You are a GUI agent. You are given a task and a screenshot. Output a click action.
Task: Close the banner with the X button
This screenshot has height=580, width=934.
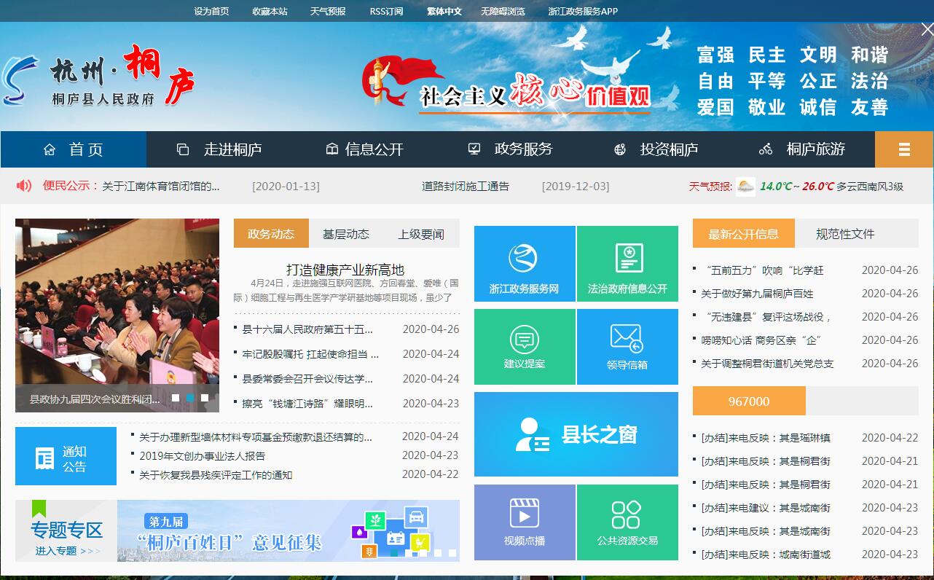pyautogui.click(x=927, y=30)
